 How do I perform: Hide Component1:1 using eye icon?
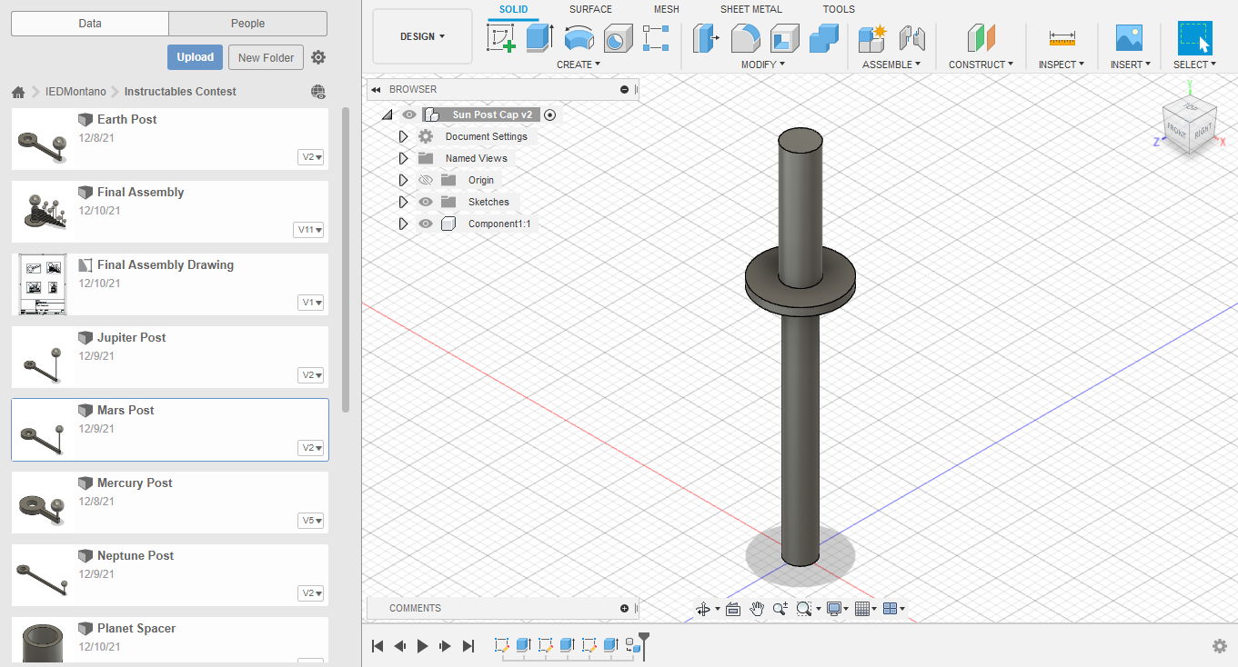pos(426,224)
